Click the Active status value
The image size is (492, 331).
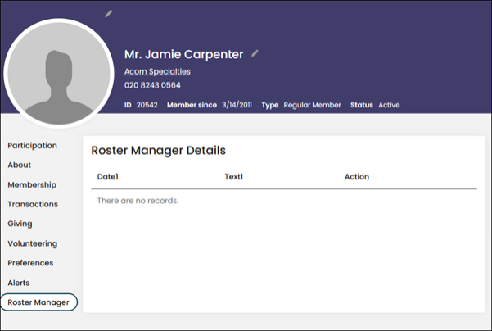tap(389, 105)
